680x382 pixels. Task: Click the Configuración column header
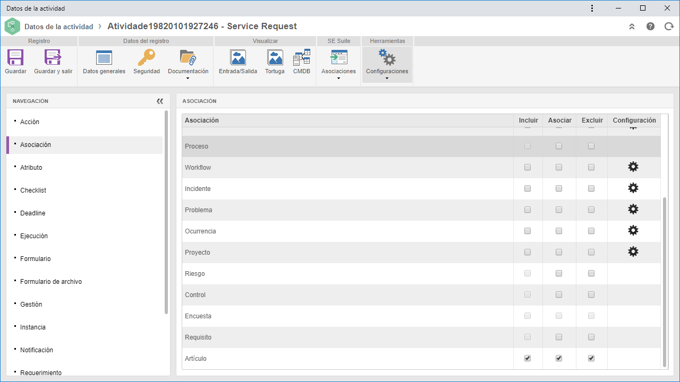point(634,120)
